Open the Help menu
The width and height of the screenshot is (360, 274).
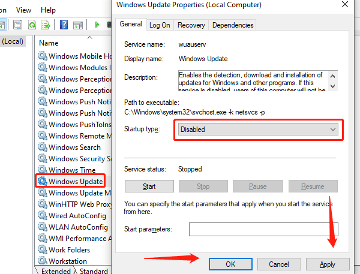point(48,10)
